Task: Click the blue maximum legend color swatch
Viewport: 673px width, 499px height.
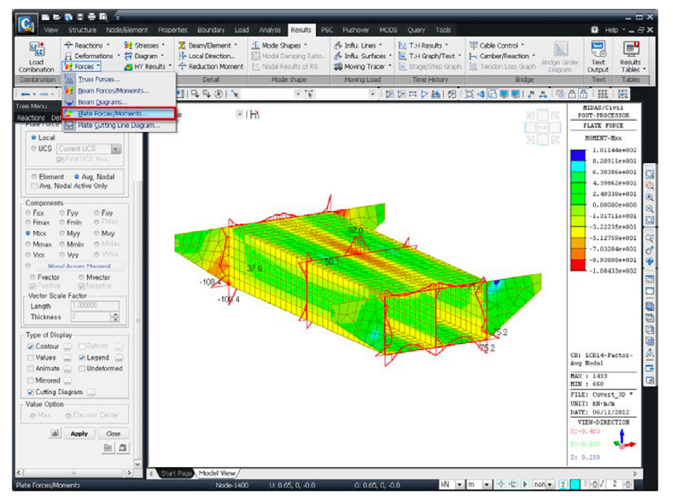Action: click(x=578, y=155)
